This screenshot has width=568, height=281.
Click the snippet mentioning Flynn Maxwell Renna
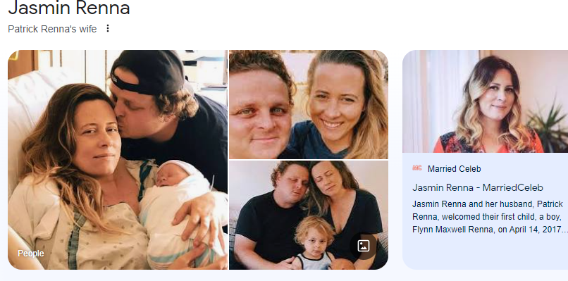coord(490,216)
